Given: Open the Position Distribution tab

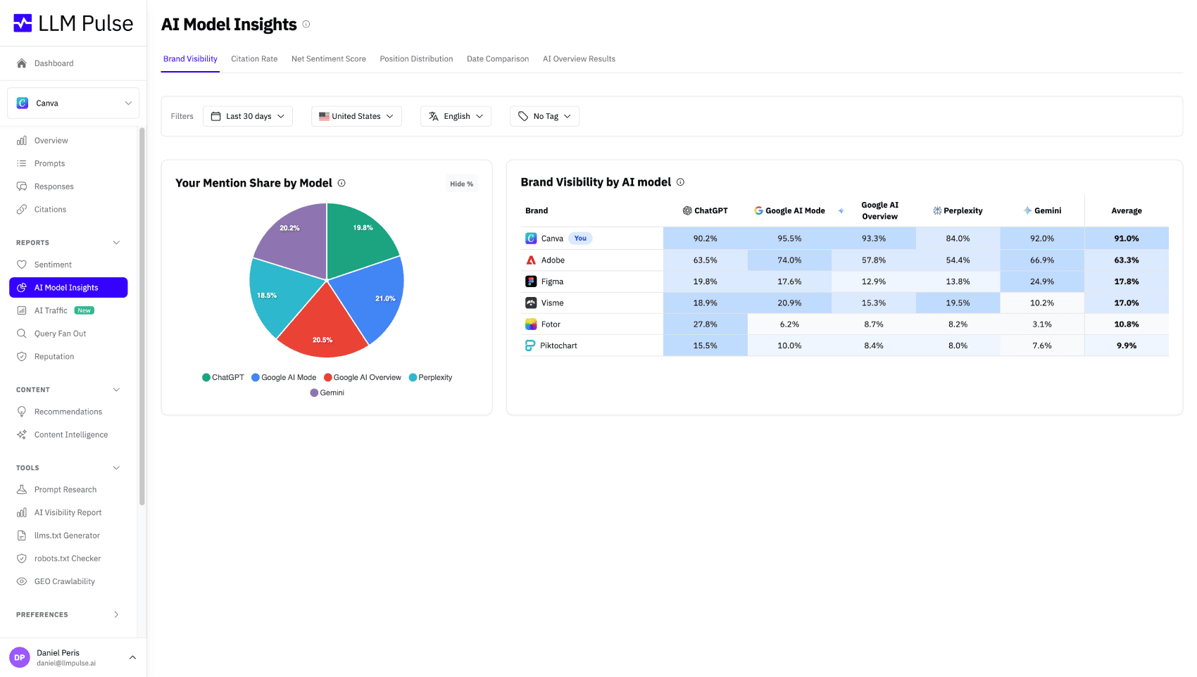Looking at the screenshot, I should 416,59.
